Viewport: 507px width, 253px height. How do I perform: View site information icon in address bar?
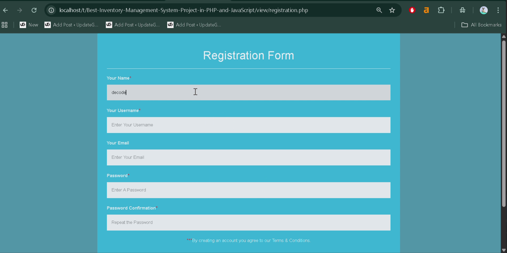click(51, 10)
